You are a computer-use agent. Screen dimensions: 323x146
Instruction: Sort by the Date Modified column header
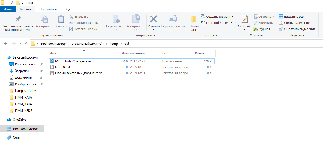click(134, 53)
